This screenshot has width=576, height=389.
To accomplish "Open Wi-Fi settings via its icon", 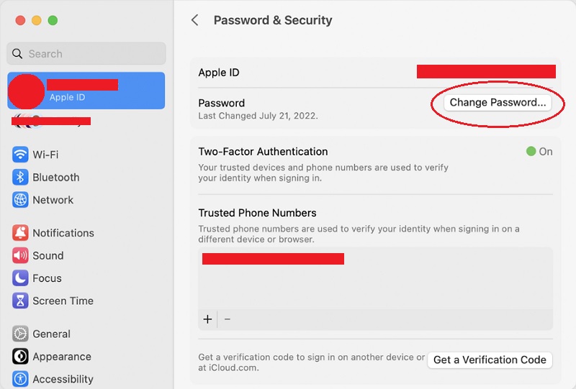I will (x=20, y=155).
